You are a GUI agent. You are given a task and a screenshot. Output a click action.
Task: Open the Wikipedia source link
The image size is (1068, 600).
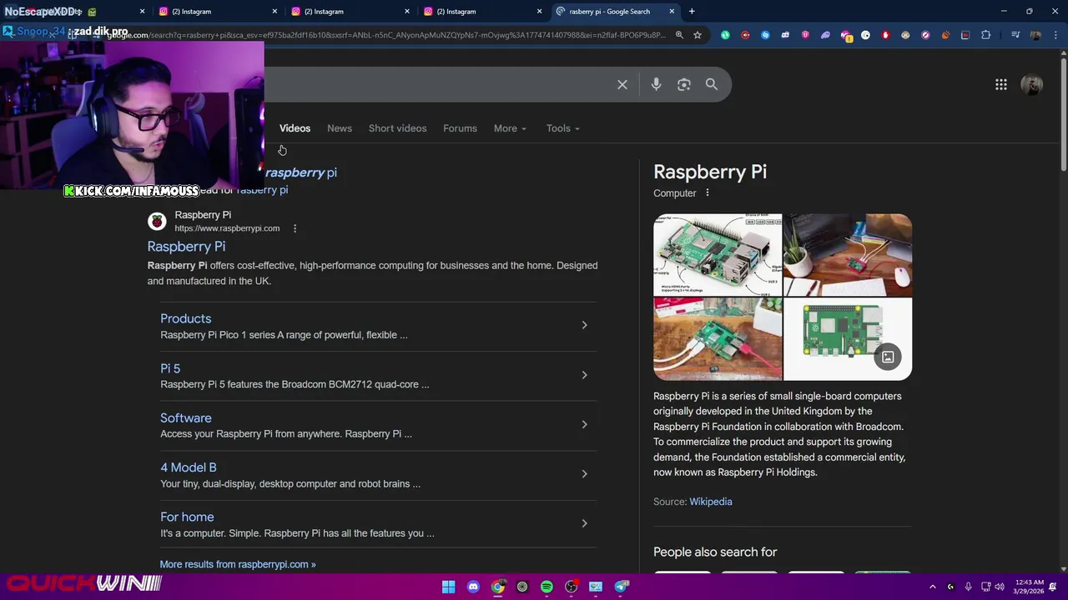tap(711, 502)
